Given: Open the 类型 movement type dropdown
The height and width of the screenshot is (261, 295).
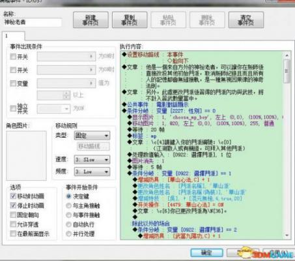Looking at the screenshot, I should point(92,136).
